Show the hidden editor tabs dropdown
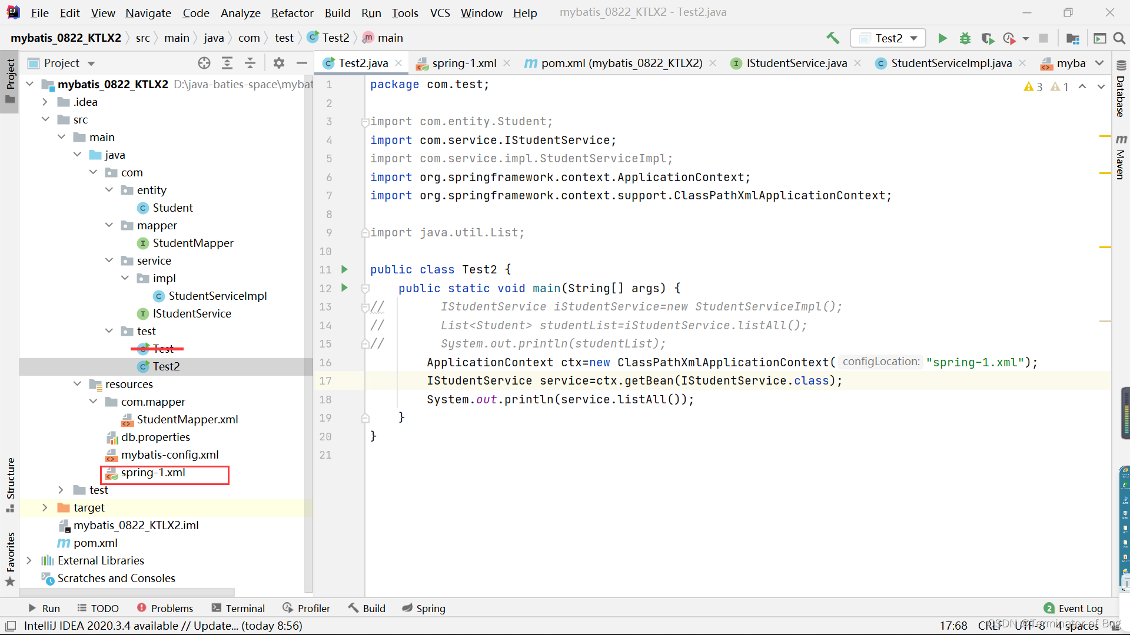1130x635 pixels. point(1099,63)
